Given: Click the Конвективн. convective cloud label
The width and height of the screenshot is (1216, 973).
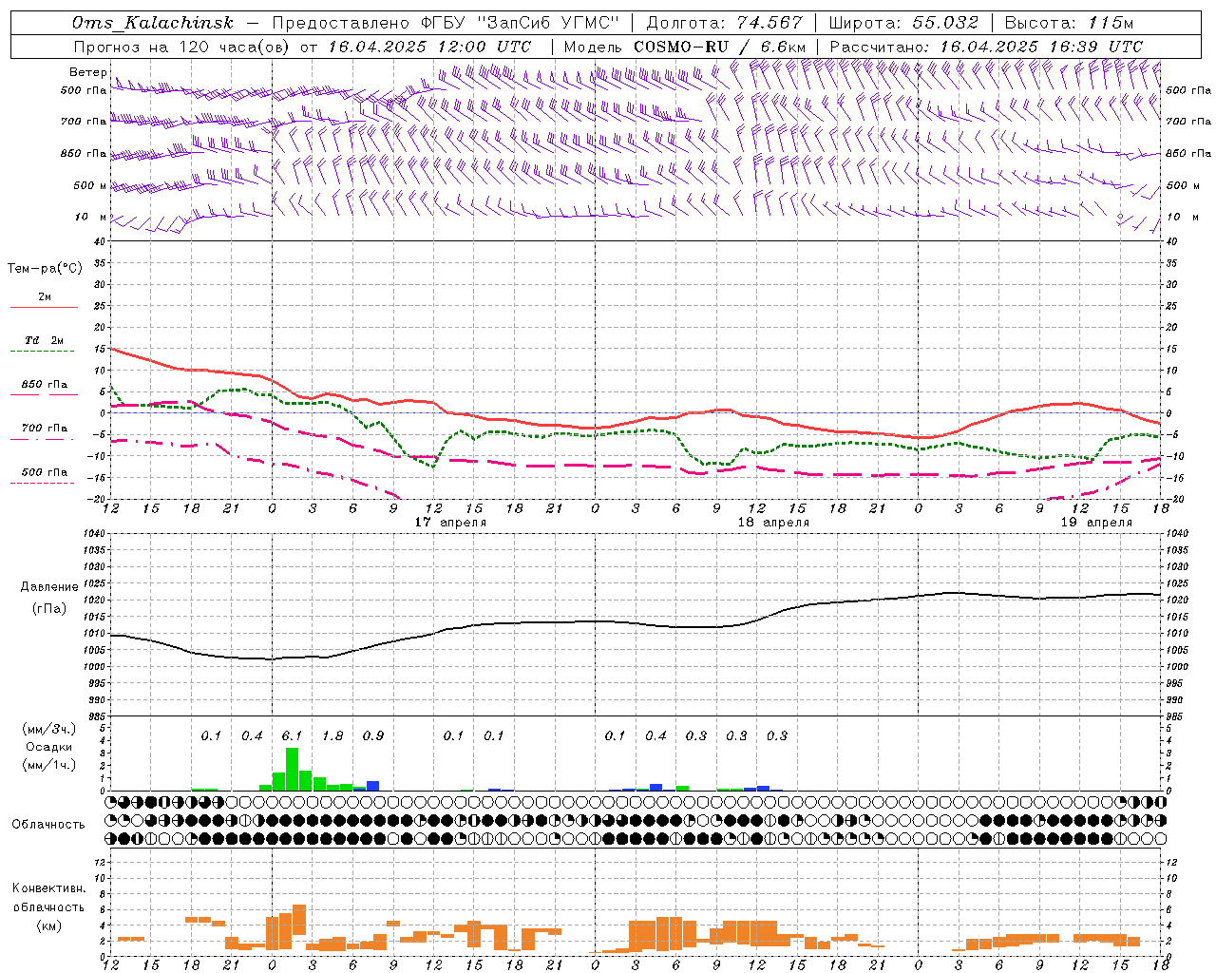Looking at the screenshot, I should [48, 888].
